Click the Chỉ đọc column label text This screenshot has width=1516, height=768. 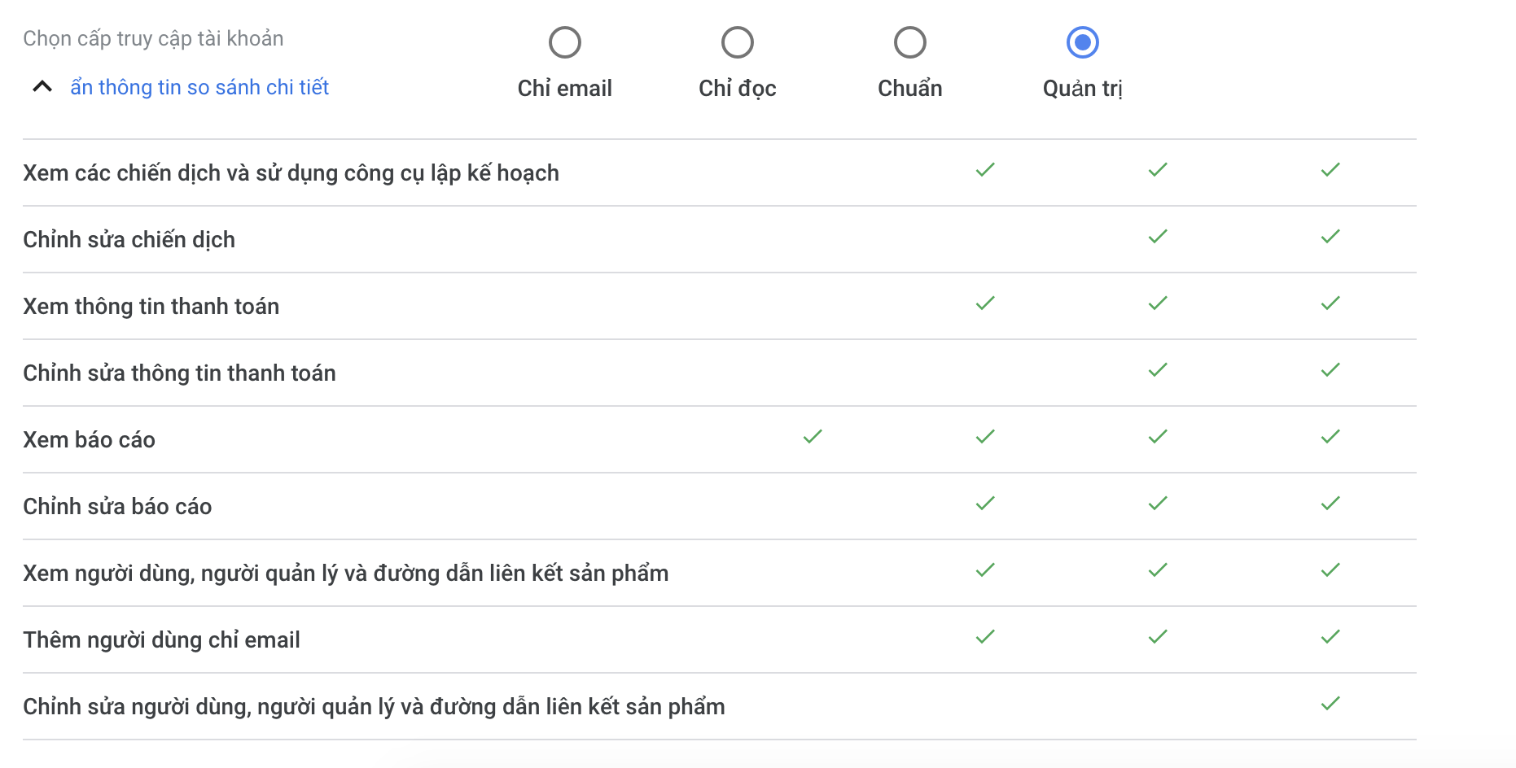738,88
